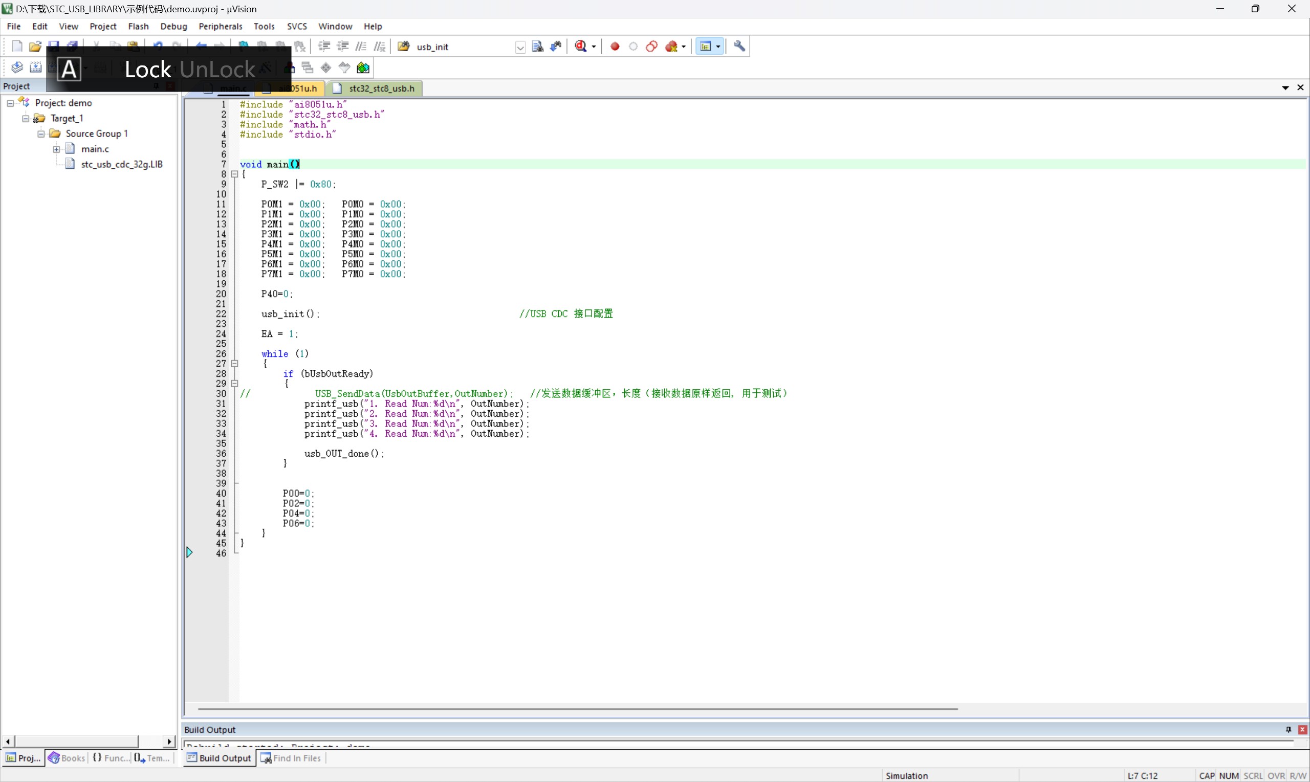1310x782 pixels.
Task: Select main.c in the project tree
Action: click(x=95, y=149)
